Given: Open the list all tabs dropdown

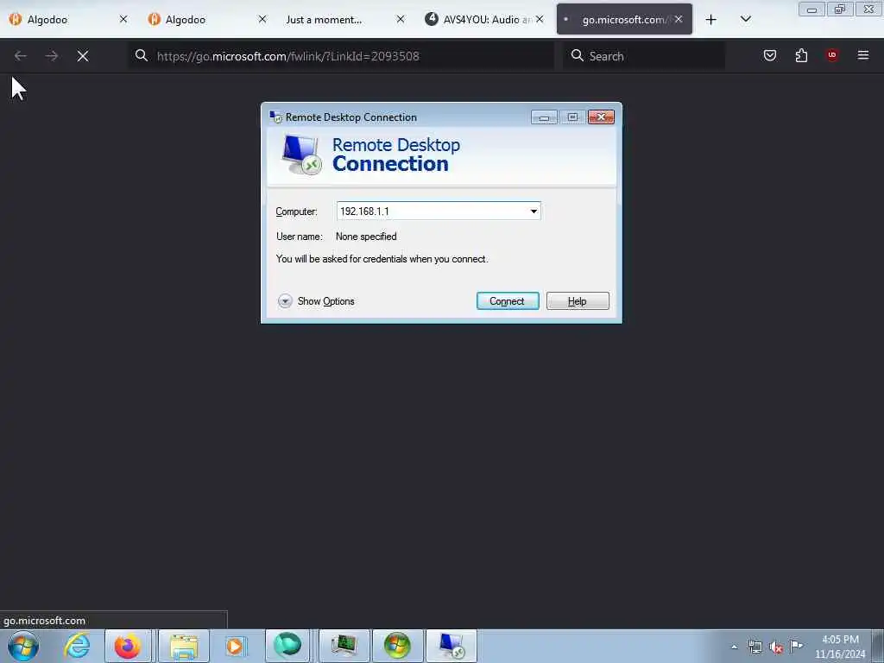Looking at the screenshot, I should 745,20.
